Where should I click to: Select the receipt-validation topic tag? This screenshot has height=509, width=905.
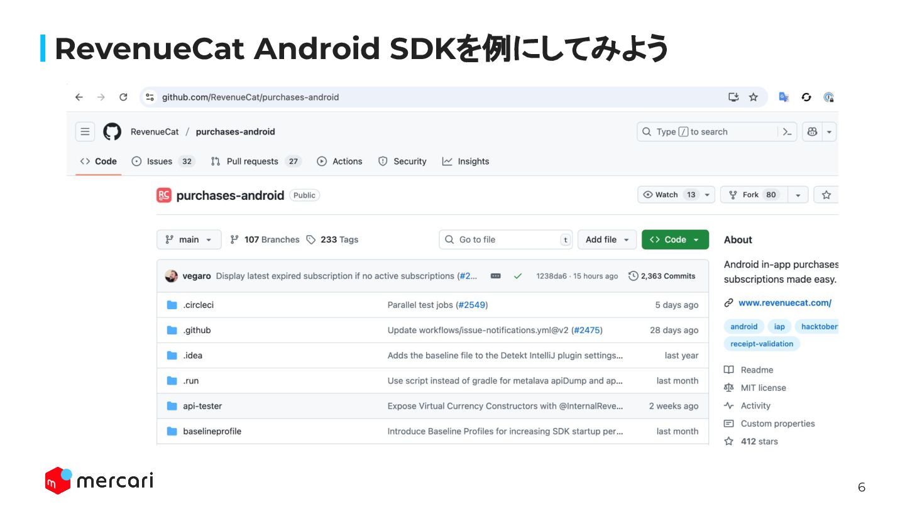[762, 344]
